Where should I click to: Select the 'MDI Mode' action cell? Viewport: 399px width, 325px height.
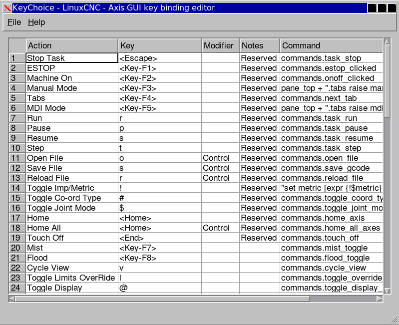point(72,108)
